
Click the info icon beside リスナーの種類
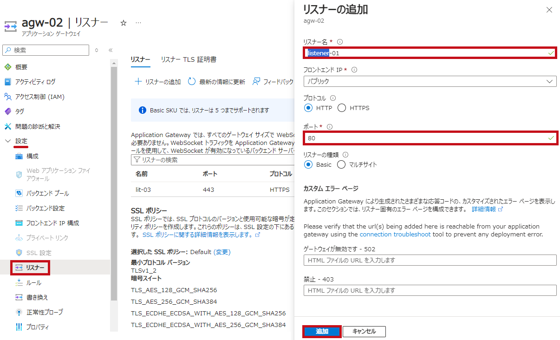click(345, 155)
